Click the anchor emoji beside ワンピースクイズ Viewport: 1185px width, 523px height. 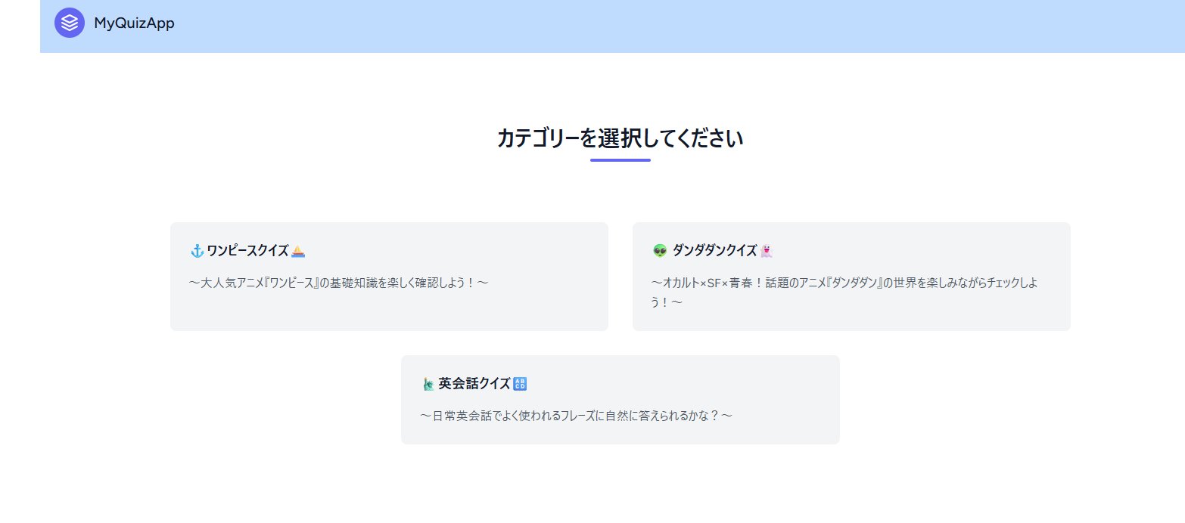[197, 251]
